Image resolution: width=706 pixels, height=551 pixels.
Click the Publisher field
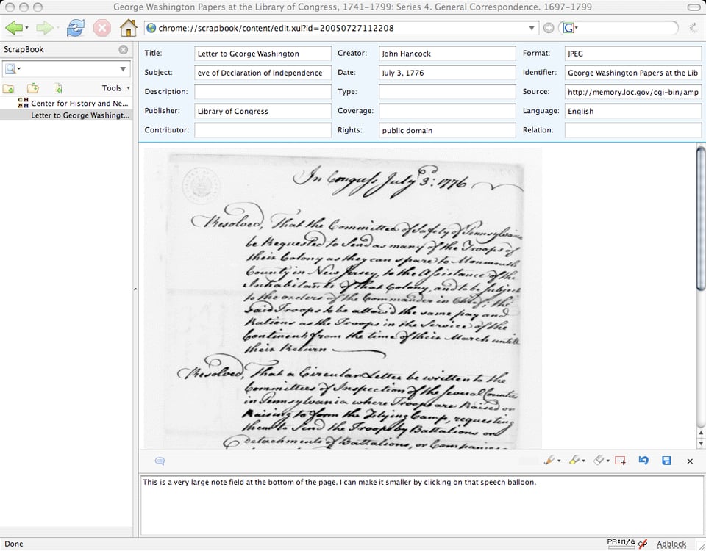[x=263, y=111]
